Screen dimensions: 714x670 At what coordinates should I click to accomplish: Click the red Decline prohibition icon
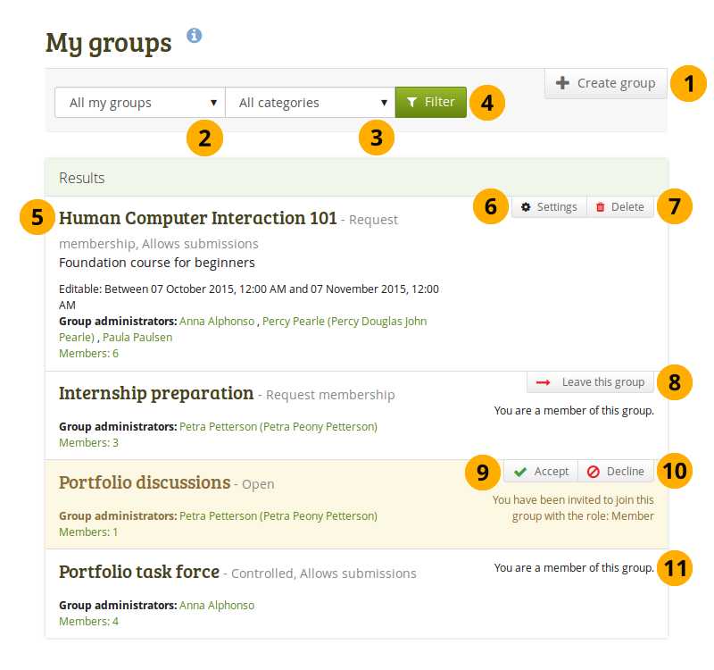[x=594, y=472]
